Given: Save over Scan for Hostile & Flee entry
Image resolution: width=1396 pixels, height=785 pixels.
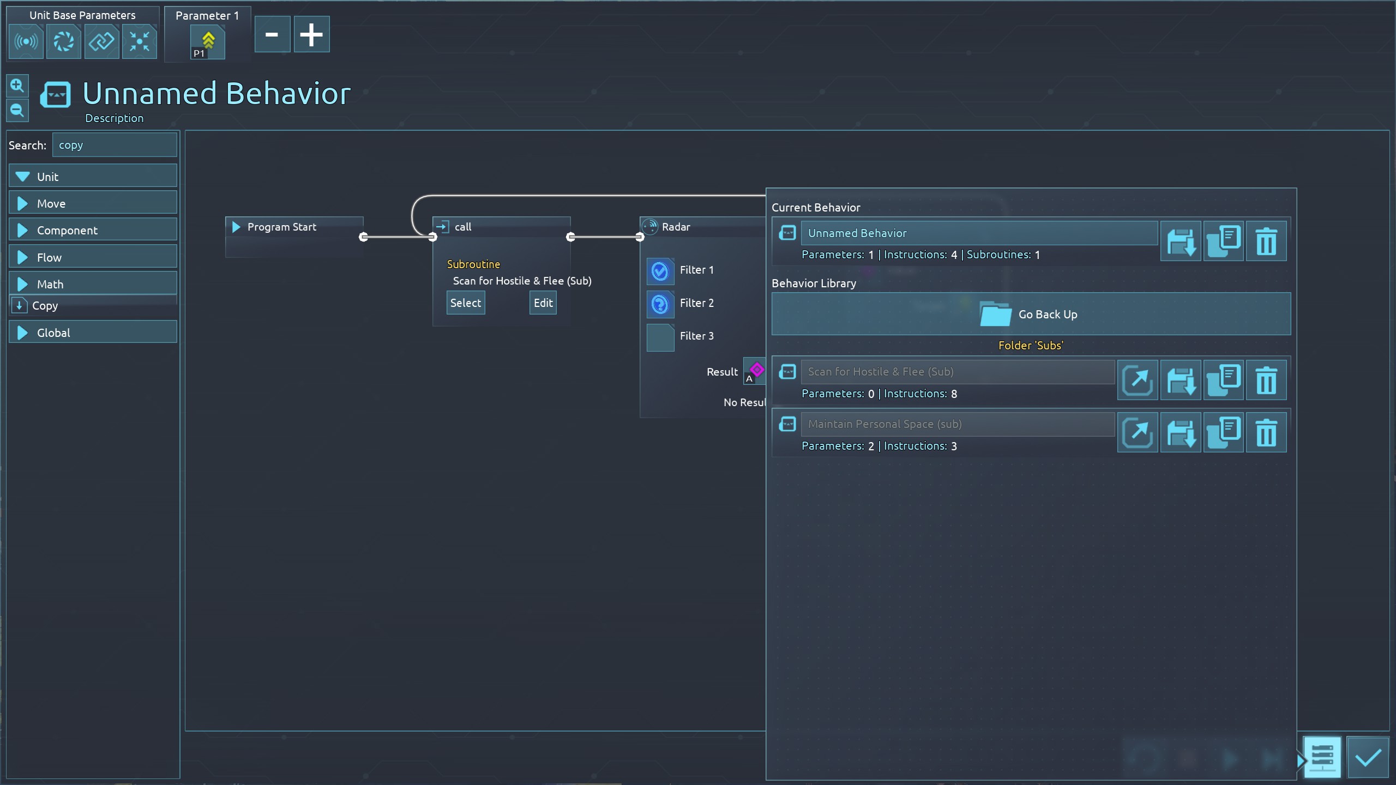Looking at the screenshot, I should [1181, 381].
